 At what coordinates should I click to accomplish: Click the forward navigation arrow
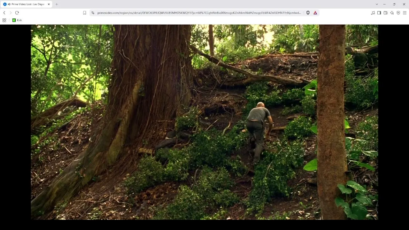coord(11,13)
